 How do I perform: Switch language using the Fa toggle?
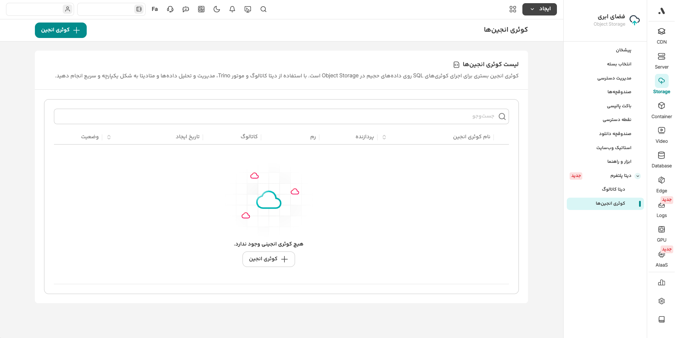point(155,9)
